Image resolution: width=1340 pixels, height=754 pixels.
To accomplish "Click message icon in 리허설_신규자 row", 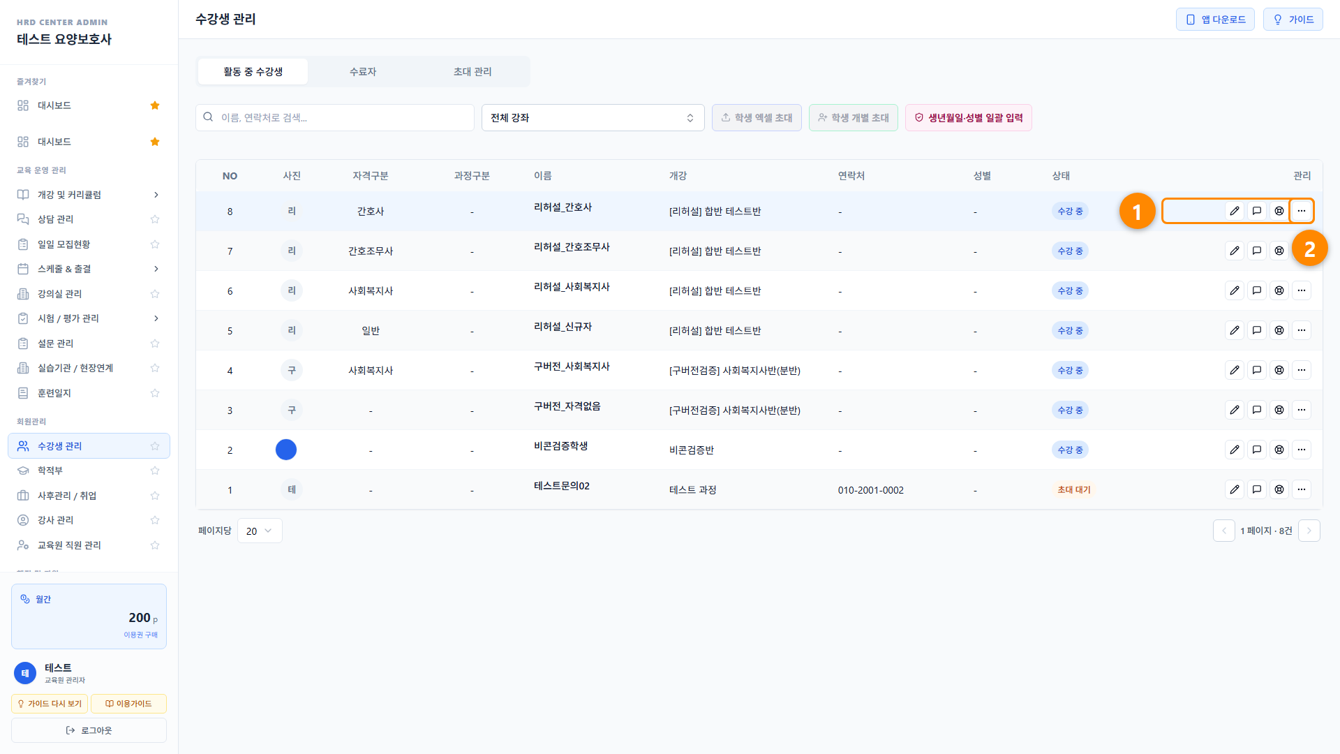I will [x=1257, y=330].
